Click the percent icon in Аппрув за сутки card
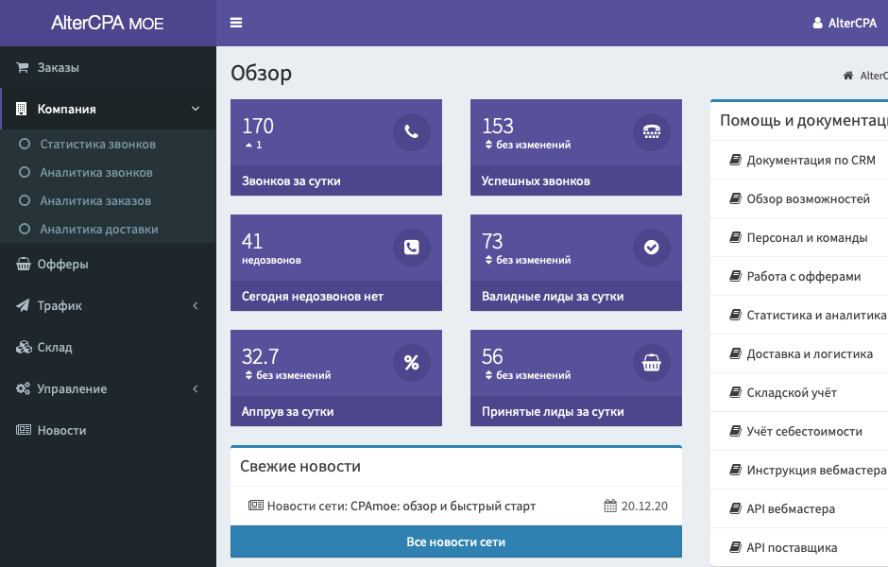The height and width of the screenshot is (567, 888). [412, 363]
